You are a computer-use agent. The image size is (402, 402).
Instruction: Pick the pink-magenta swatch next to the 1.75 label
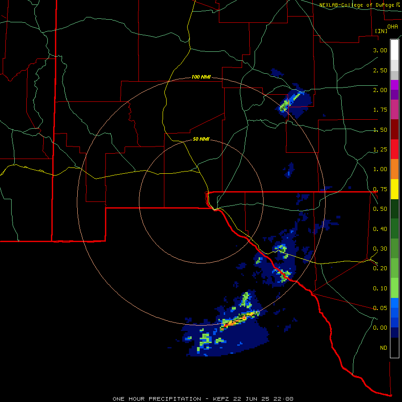394,109
